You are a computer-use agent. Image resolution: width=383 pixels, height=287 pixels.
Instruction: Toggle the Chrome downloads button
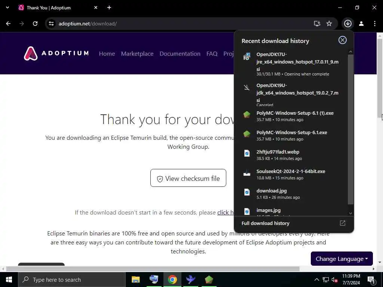point(348,24)
